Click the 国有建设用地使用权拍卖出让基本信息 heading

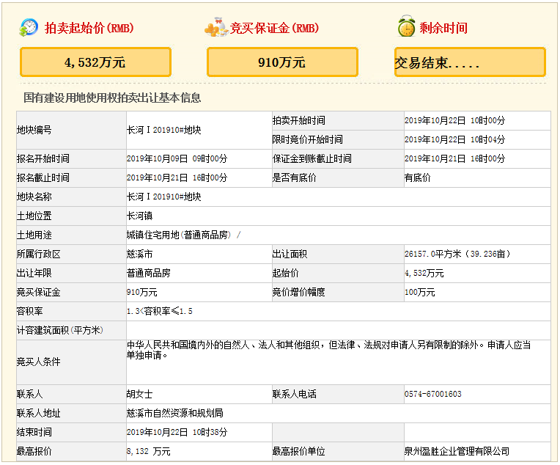click(x=112, y=98)
